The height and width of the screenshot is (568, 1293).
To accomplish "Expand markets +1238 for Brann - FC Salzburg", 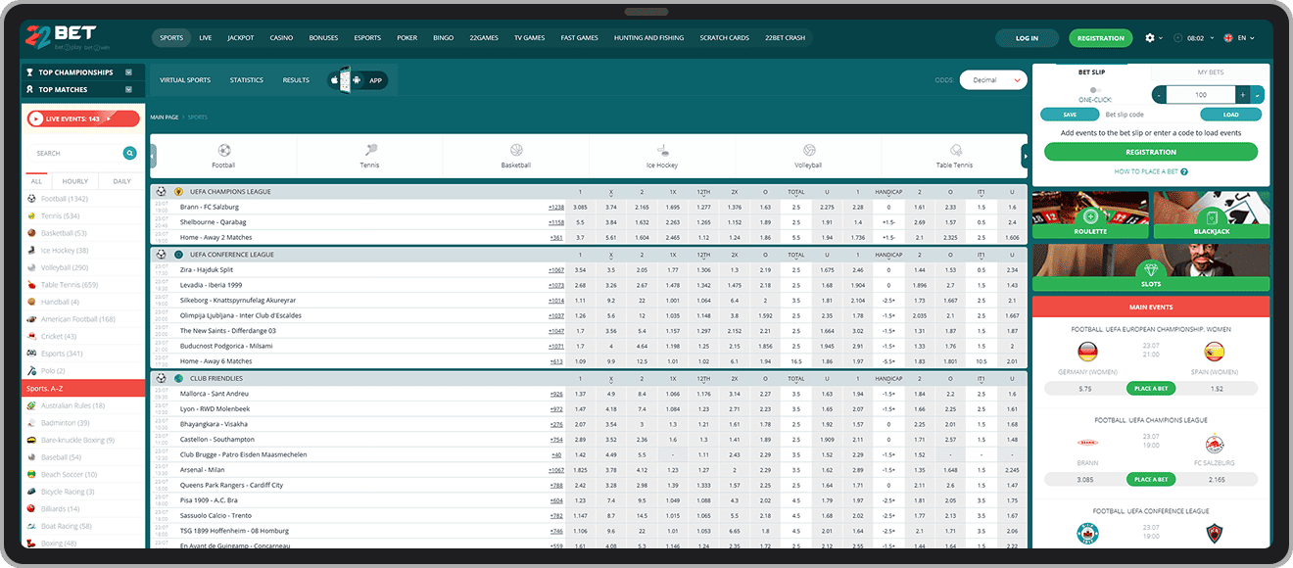I will pos(556,207).
